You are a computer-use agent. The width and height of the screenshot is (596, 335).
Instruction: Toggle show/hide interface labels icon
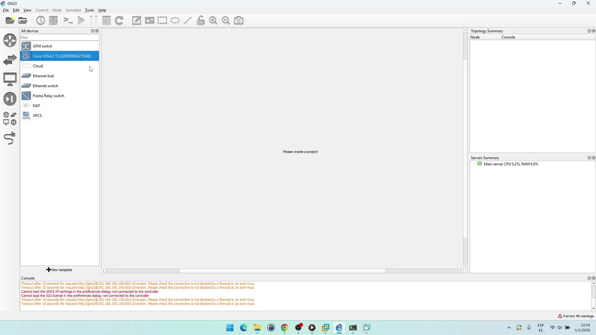(54, 20)
